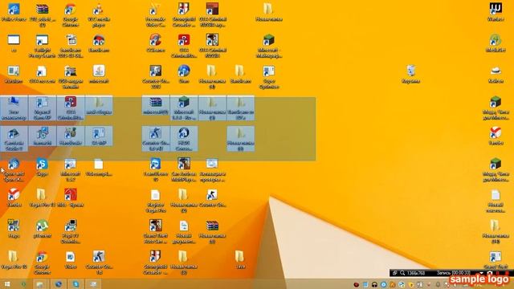514x289 pixels.
Task: Open the Stronghold Crusader shortcut near GTA Criminal Russia
Action: [184, 14]
